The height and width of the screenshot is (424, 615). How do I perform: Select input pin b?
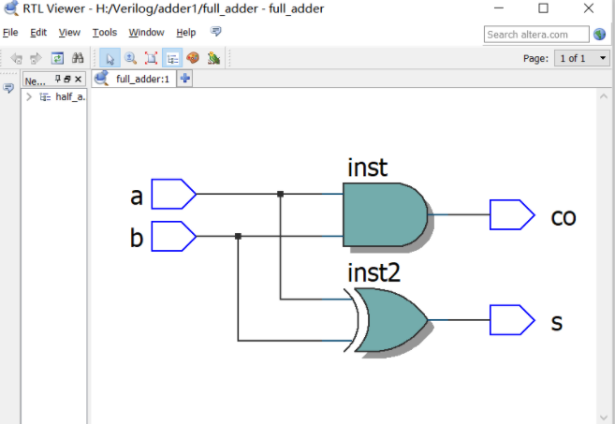(x=173, y=236)
